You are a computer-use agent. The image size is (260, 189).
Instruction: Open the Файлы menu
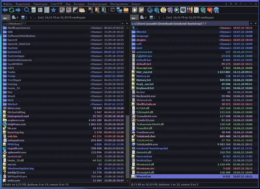8,4
